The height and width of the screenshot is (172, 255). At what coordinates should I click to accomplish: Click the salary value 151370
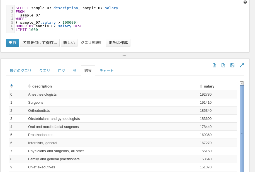click(x=206, y=167)
